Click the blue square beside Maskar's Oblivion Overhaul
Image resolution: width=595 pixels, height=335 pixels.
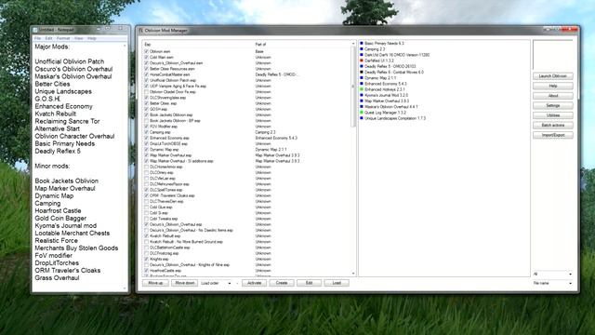click(x=362, y=107)
